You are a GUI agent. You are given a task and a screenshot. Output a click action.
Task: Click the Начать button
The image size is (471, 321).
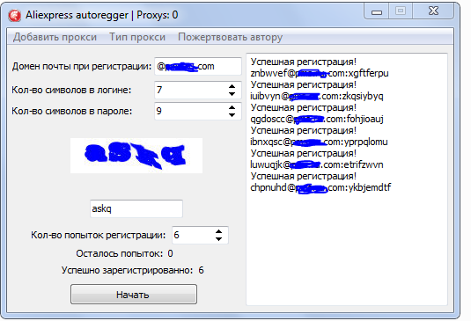pos(134,295)
